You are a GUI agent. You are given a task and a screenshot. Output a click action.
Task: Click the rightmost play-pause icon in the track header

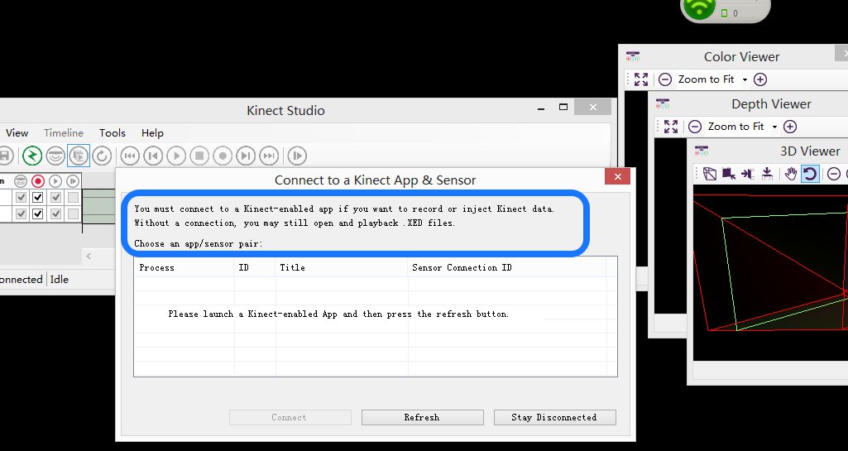point(73,181)
